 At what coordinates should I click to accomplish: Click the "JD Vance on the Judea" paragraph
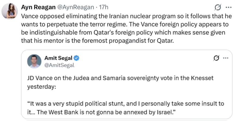tap(120, 78)
